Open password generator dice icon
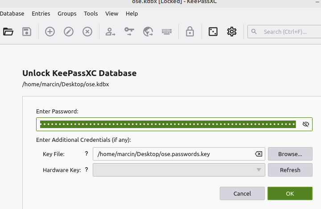This screenshot has height=209, width=321. (x=213, y=32)
